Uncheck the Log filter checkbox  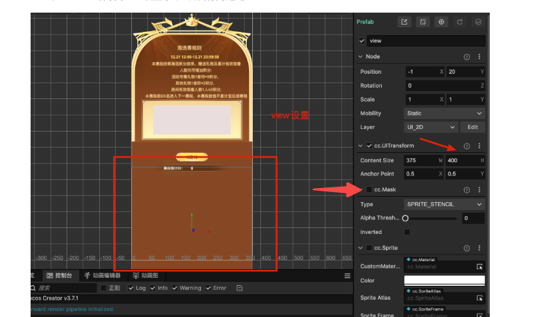[130, 288]
